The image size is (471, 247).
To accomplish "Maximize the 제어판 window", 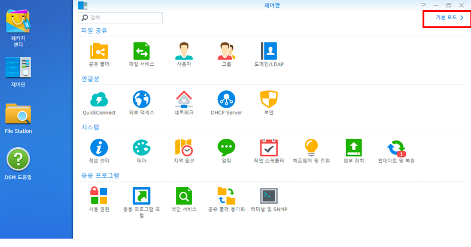I will [x=449, y=5].
